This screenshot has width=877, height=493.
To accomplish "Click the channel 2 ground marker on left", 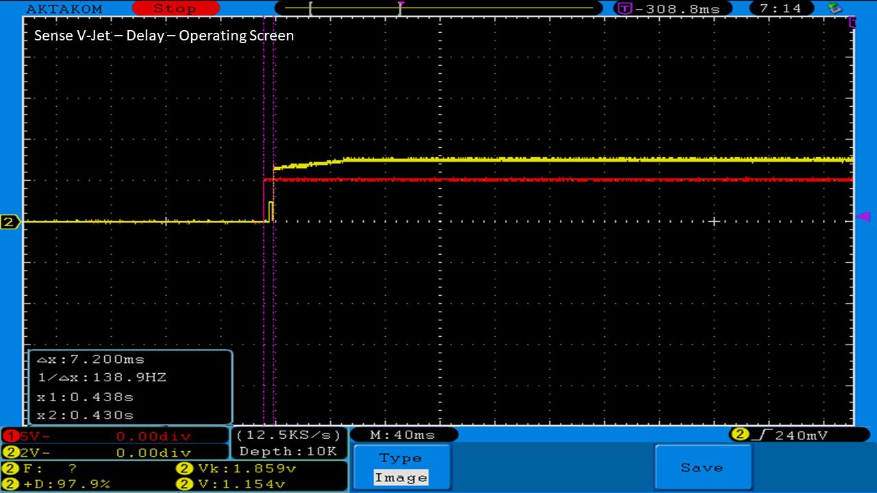I will (10, 222).
